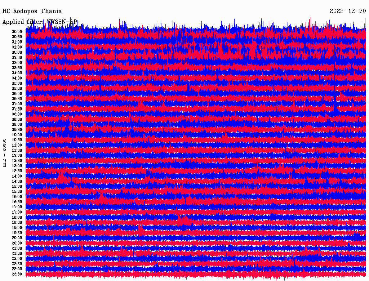Pick the 04:30 time row label
This screenshot has height=281, width=369.
point(17,78)
